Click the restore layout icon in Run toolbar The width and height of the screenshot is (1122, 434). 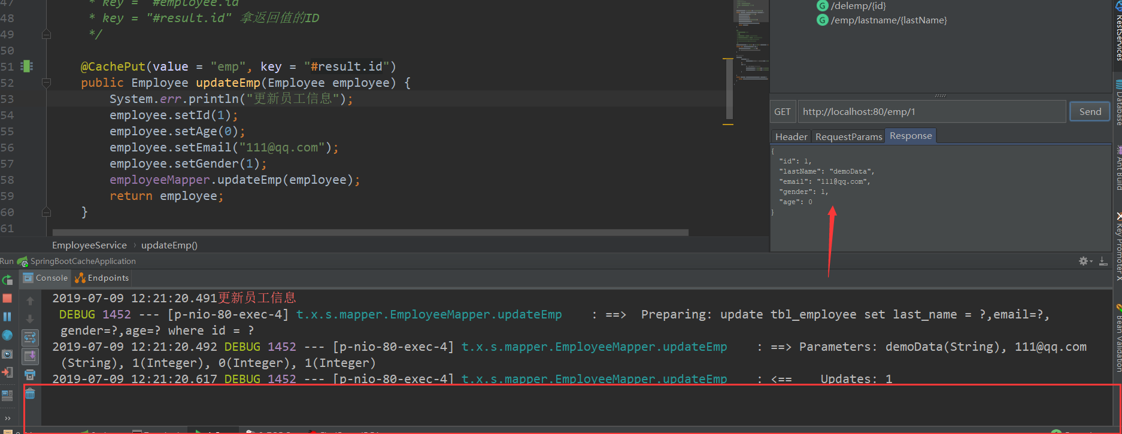pyautogui.click(x=7, y=395)
